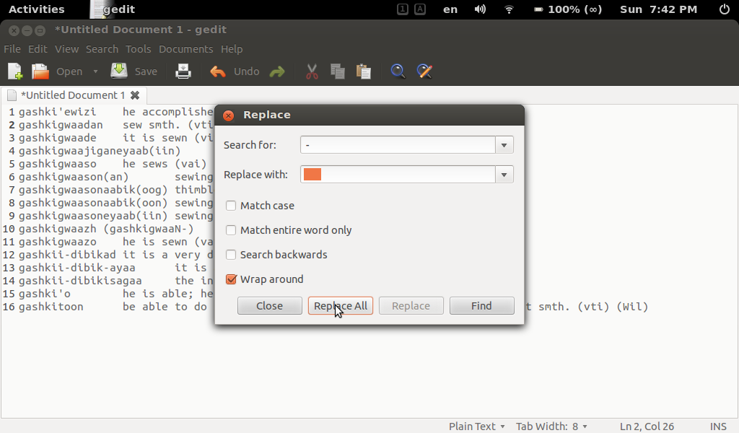Viewport: 739px width, 433px height.
Task: Disable the Wrap around option
Action: pos(230,279)
